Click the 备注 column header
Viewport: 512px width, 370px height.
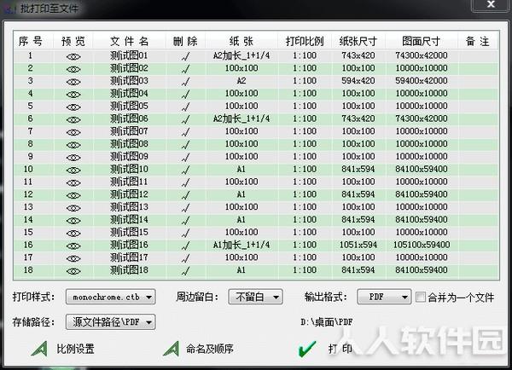tap(477, 41)
